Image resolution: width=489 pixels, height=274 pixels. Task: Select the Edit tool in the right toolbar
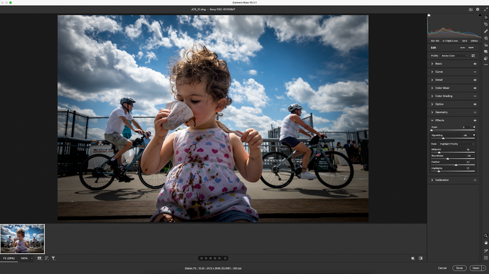click(486, 18)
